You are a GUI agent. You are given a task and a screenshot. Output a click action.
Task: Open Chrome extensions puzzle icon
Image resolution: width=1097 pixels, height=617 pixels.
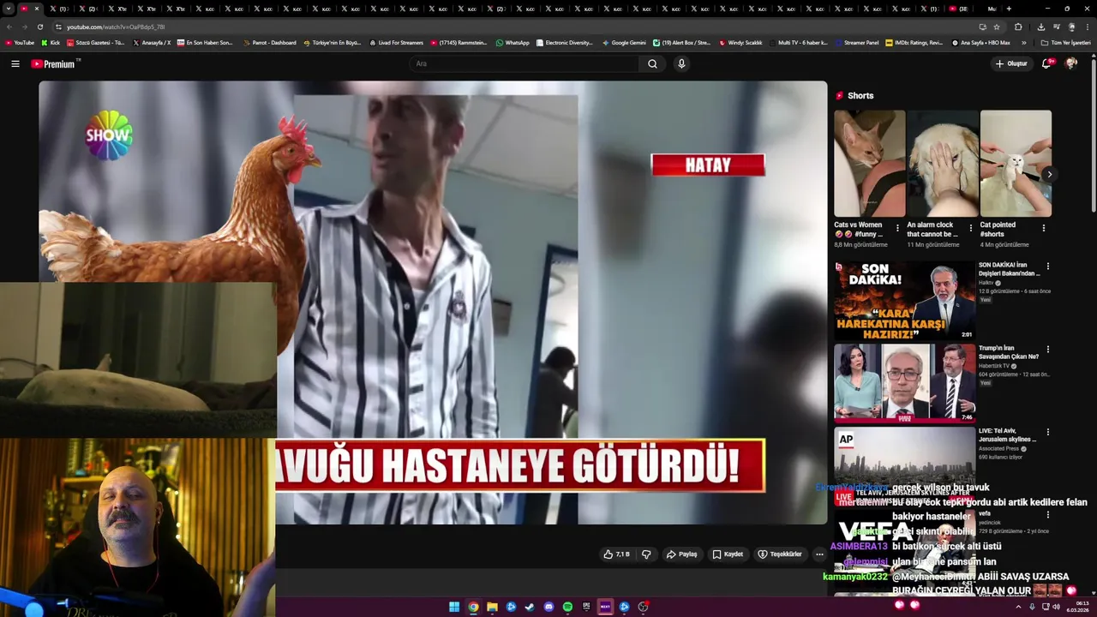pos(1018,27)
